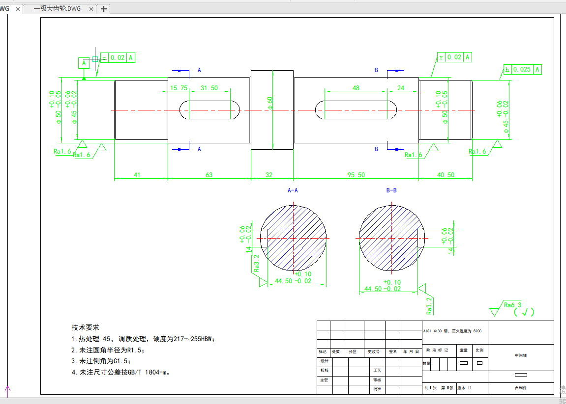Open a new tab with the plus button
Viewport: 566px width, 404px height.
(x=104, y=9)
